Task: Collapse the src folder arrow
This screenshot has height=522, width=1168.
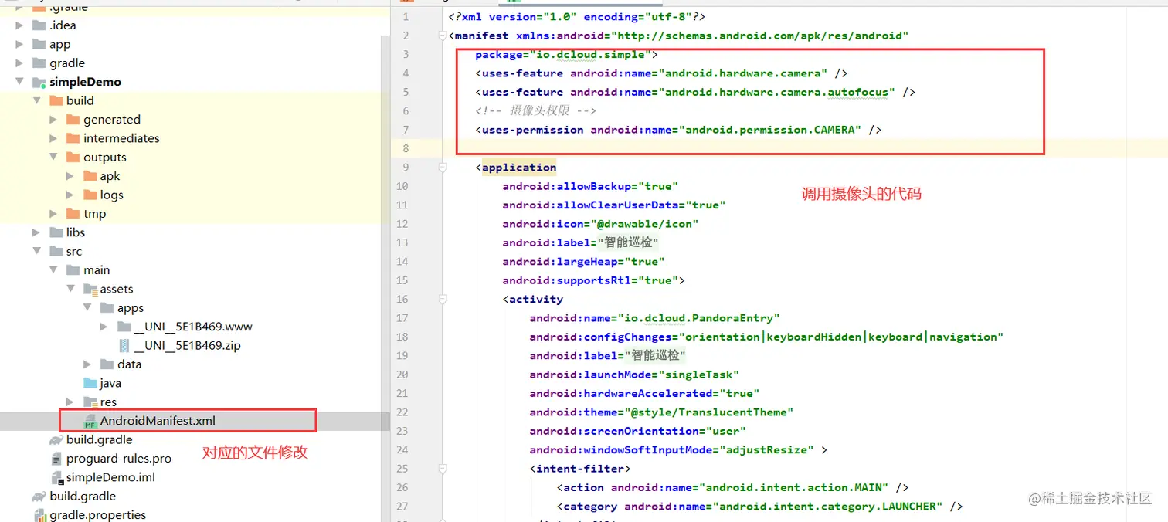Action: pos(37,251)
